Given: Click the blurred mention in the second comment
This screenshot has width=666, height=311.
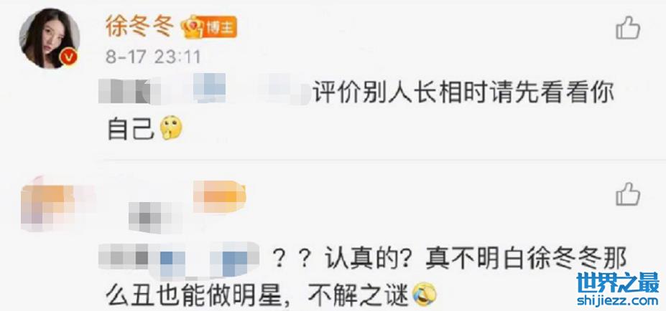Looking at the screenshot, I should click(x=179, y=259).
